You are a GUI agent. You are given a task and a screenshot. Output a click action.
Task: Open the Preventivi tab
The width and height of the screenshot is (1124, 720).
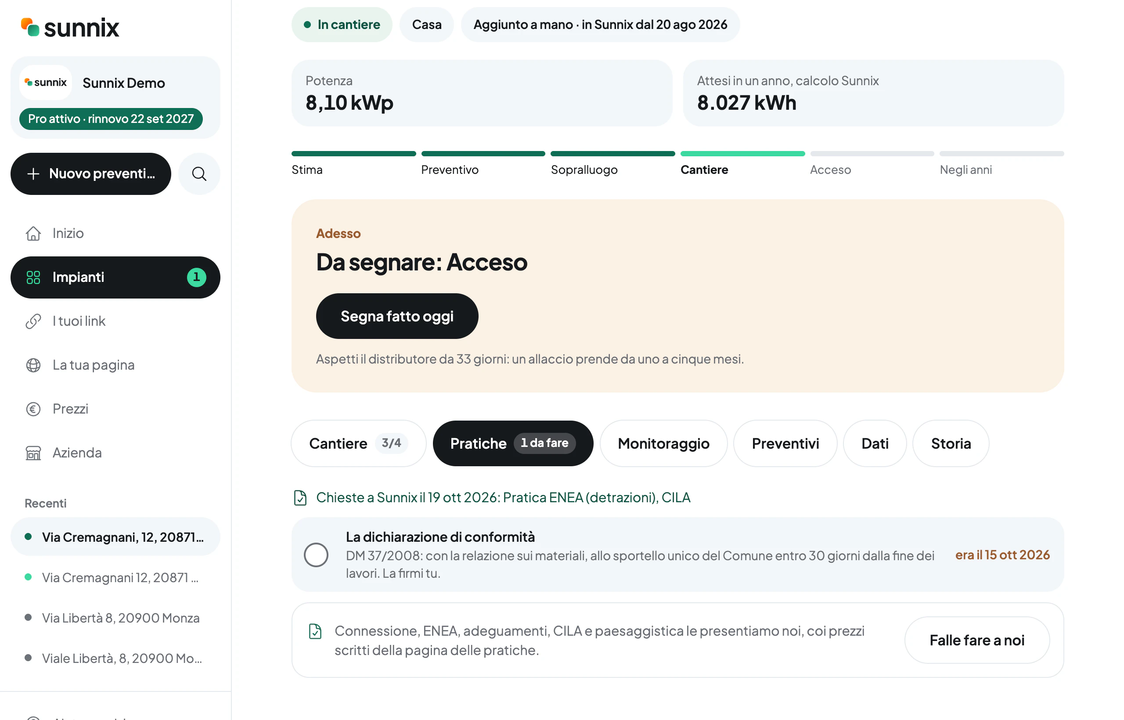pyautogui.click(x=785, y=443)
